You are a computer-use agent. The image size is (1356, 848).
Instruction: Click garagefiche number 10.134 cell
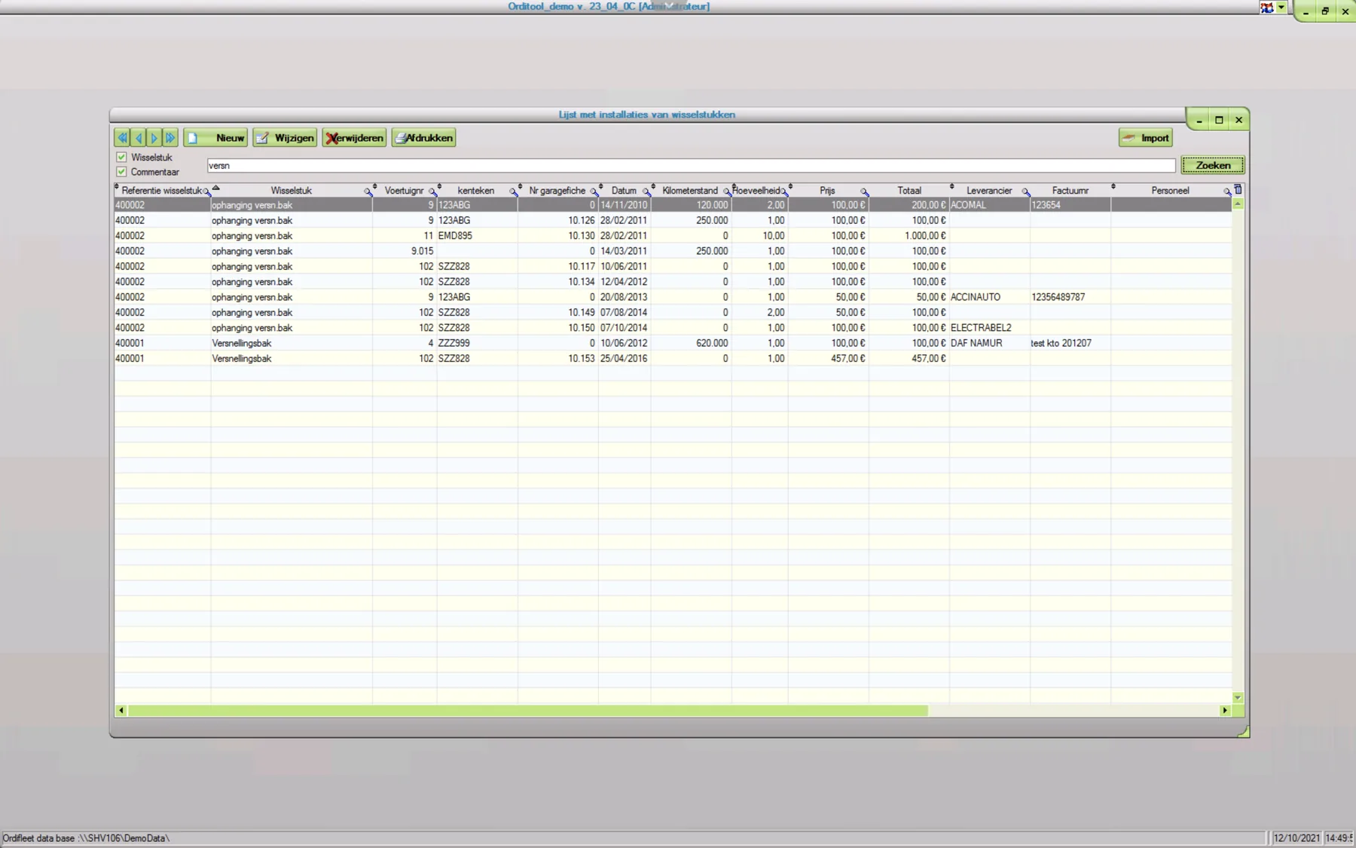(x=557, y=282)
